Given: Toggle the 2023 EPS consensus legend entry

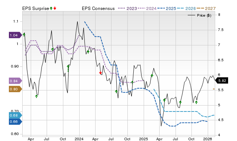Looking at the screenshot, I should (x=127, y=8).
